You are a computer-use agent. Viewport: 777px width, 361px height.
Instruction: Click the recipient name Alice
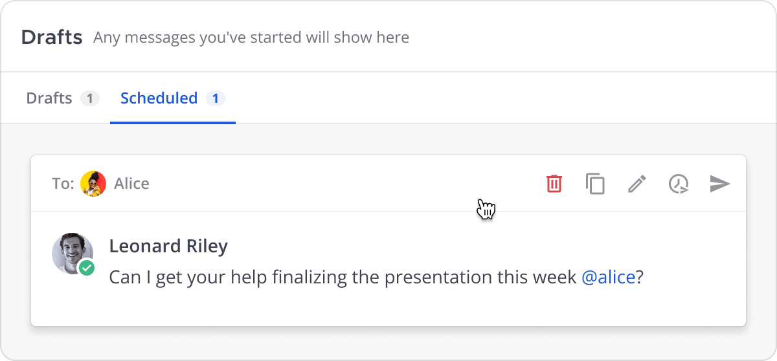(x=131, y=184)
